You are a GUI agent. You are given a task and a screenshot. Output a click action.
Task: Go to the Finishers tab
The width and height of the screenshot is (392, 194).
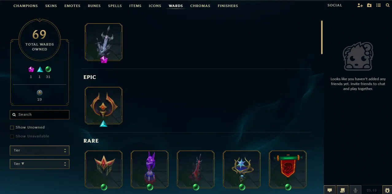(x=228, y=6)
